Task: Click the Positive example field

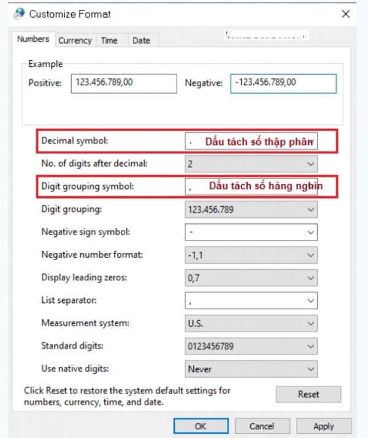Action: tap(124, 83)
